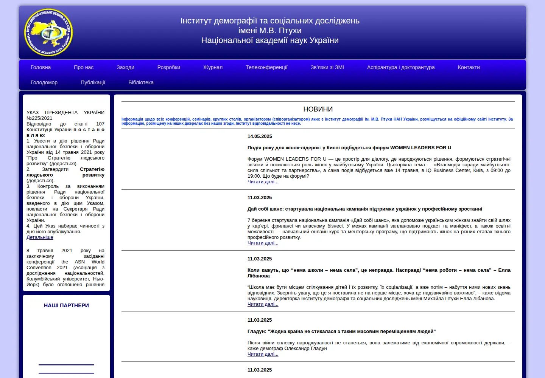Click the blue disclaimer notice under НОВИНИ
Image resolution: width=545 pixels, height=378 pixels.
pyautogui.click(x=317, y=121)
